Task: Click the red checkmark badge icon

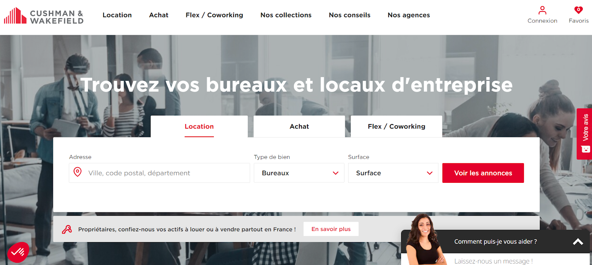Action: (18, 252)
